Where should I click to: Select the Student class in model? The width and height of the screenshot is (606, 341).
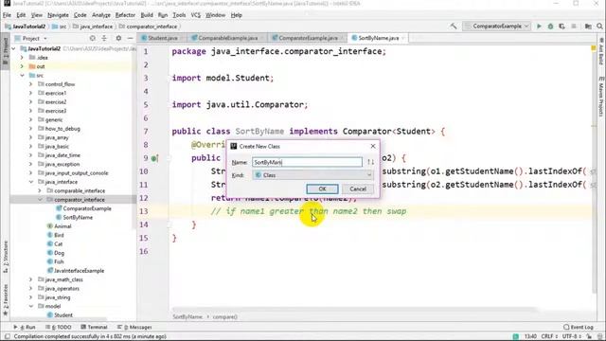(x=60, y=315)
